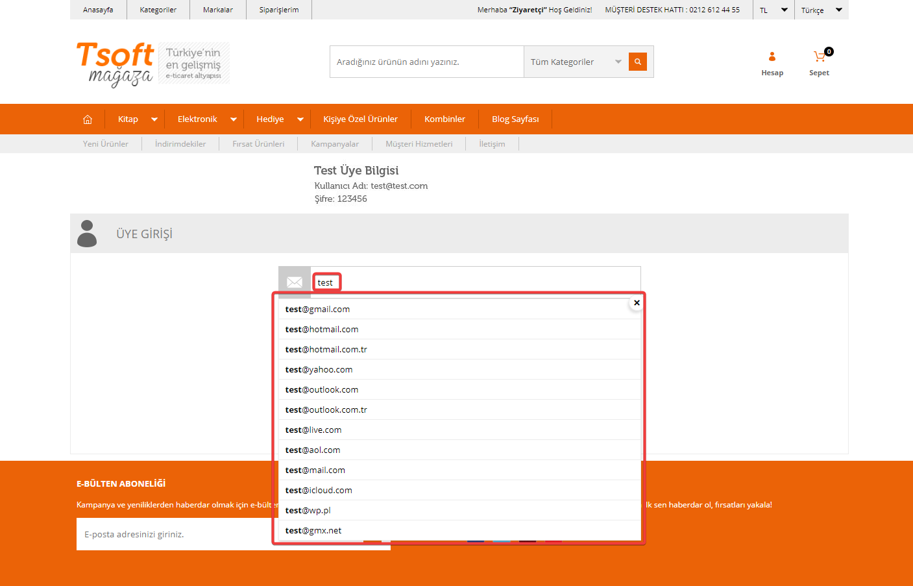Select test@live.com suggestion
Screen dimensions: 913x586
(x=459, y=430)
